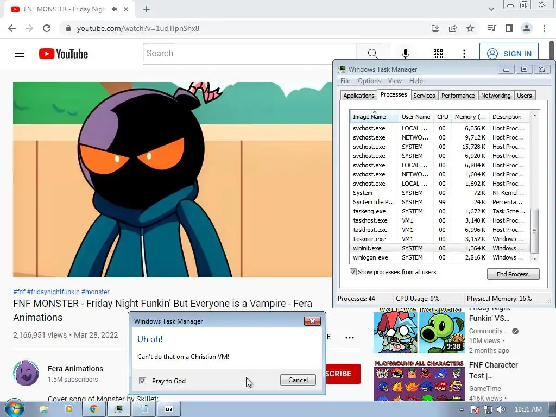Click the browser back arrow
The width and height of the screenshot is (556, 417).
click(x=12, y=28)
